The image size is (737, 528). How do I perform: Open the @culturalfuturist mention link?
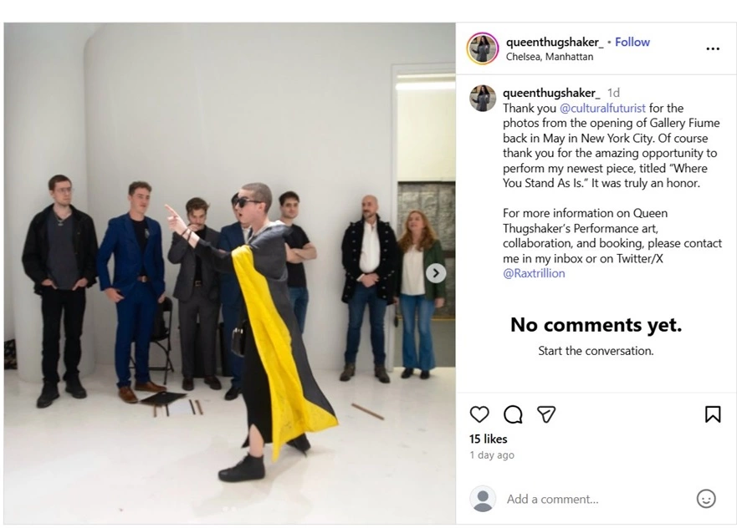(602, 109)
